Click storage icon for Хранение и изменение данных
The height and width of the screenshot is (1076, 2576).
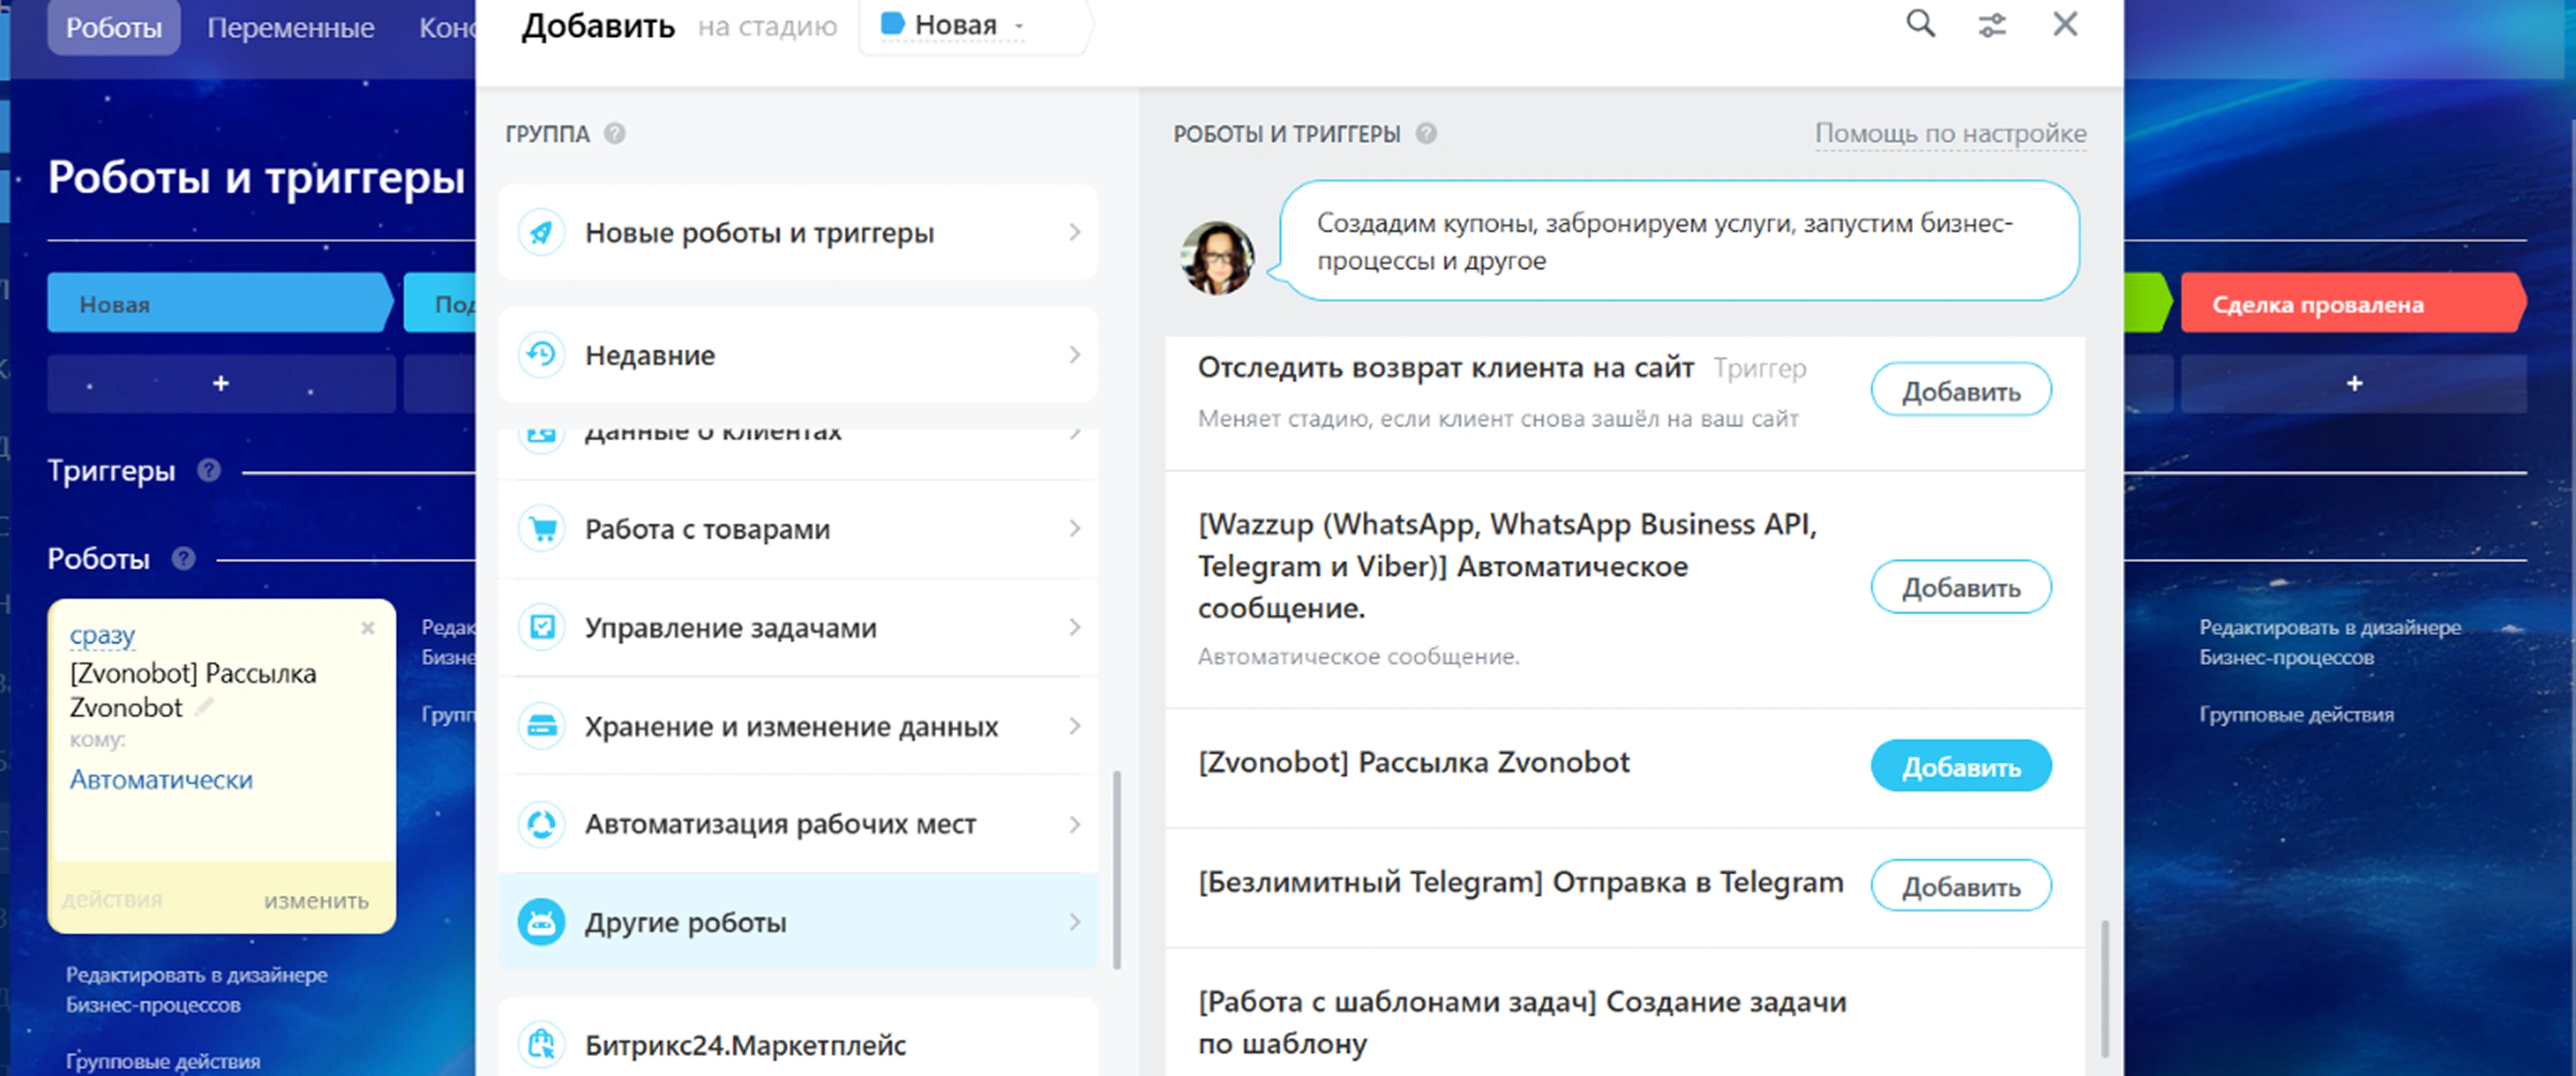(541, 726)
